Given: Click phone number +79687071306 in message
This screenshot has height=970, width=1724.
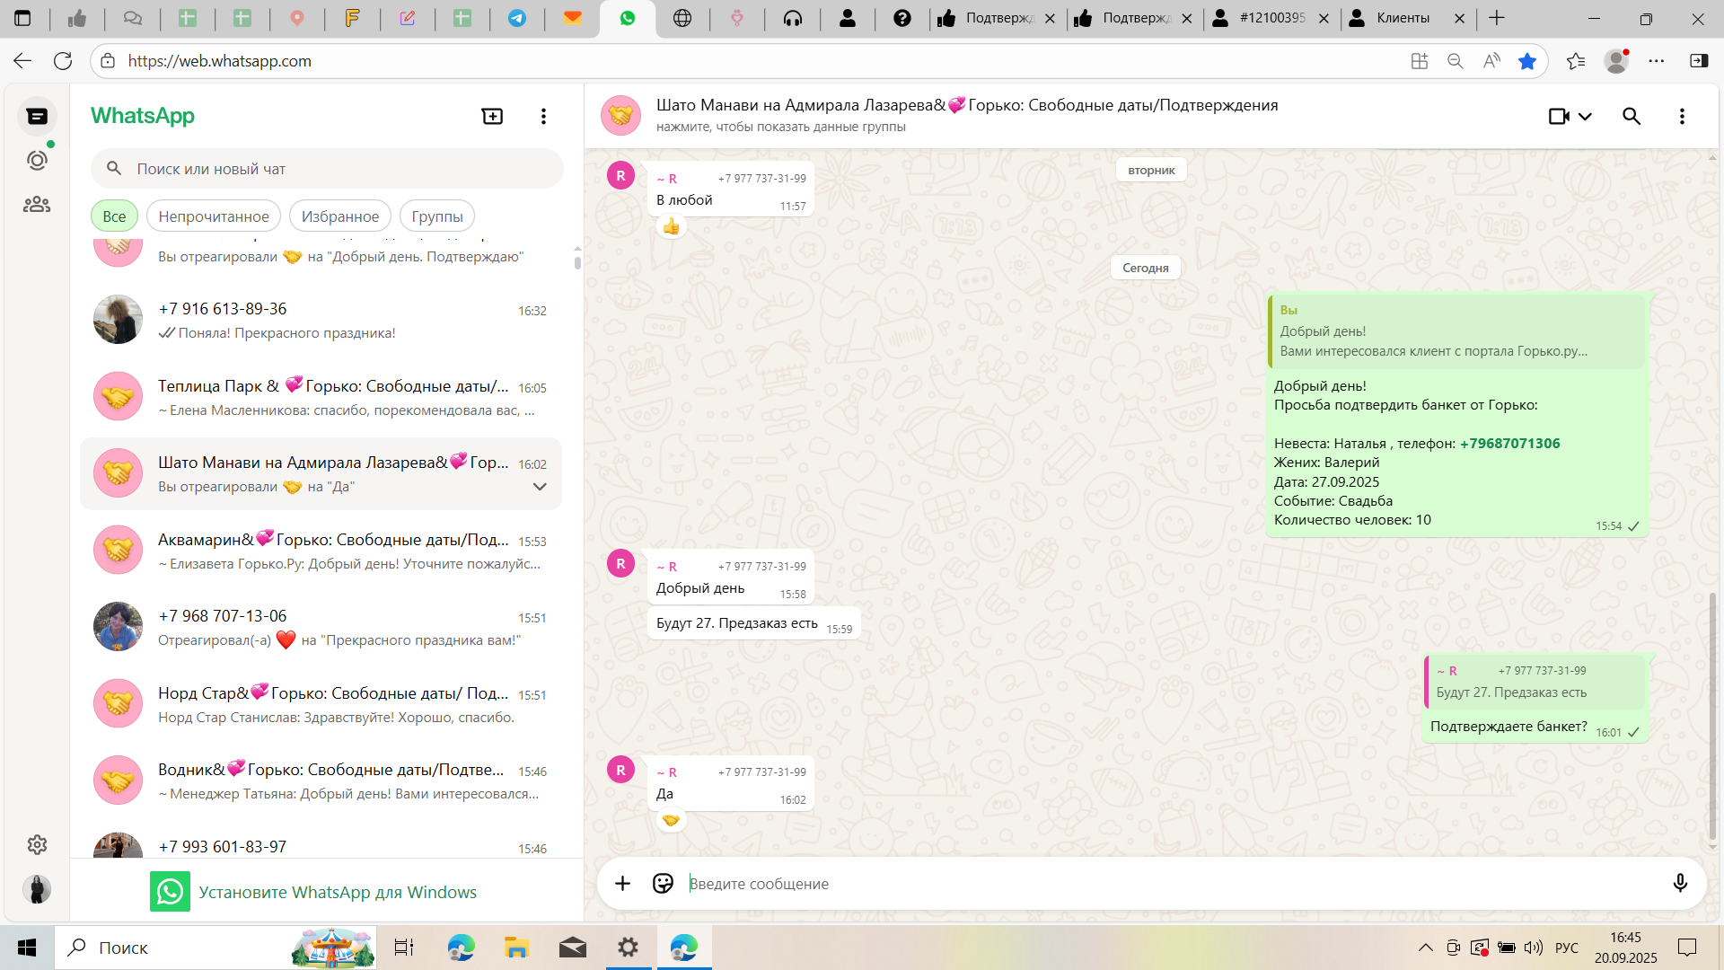Looking at the screenshot, I should 1509,443.
